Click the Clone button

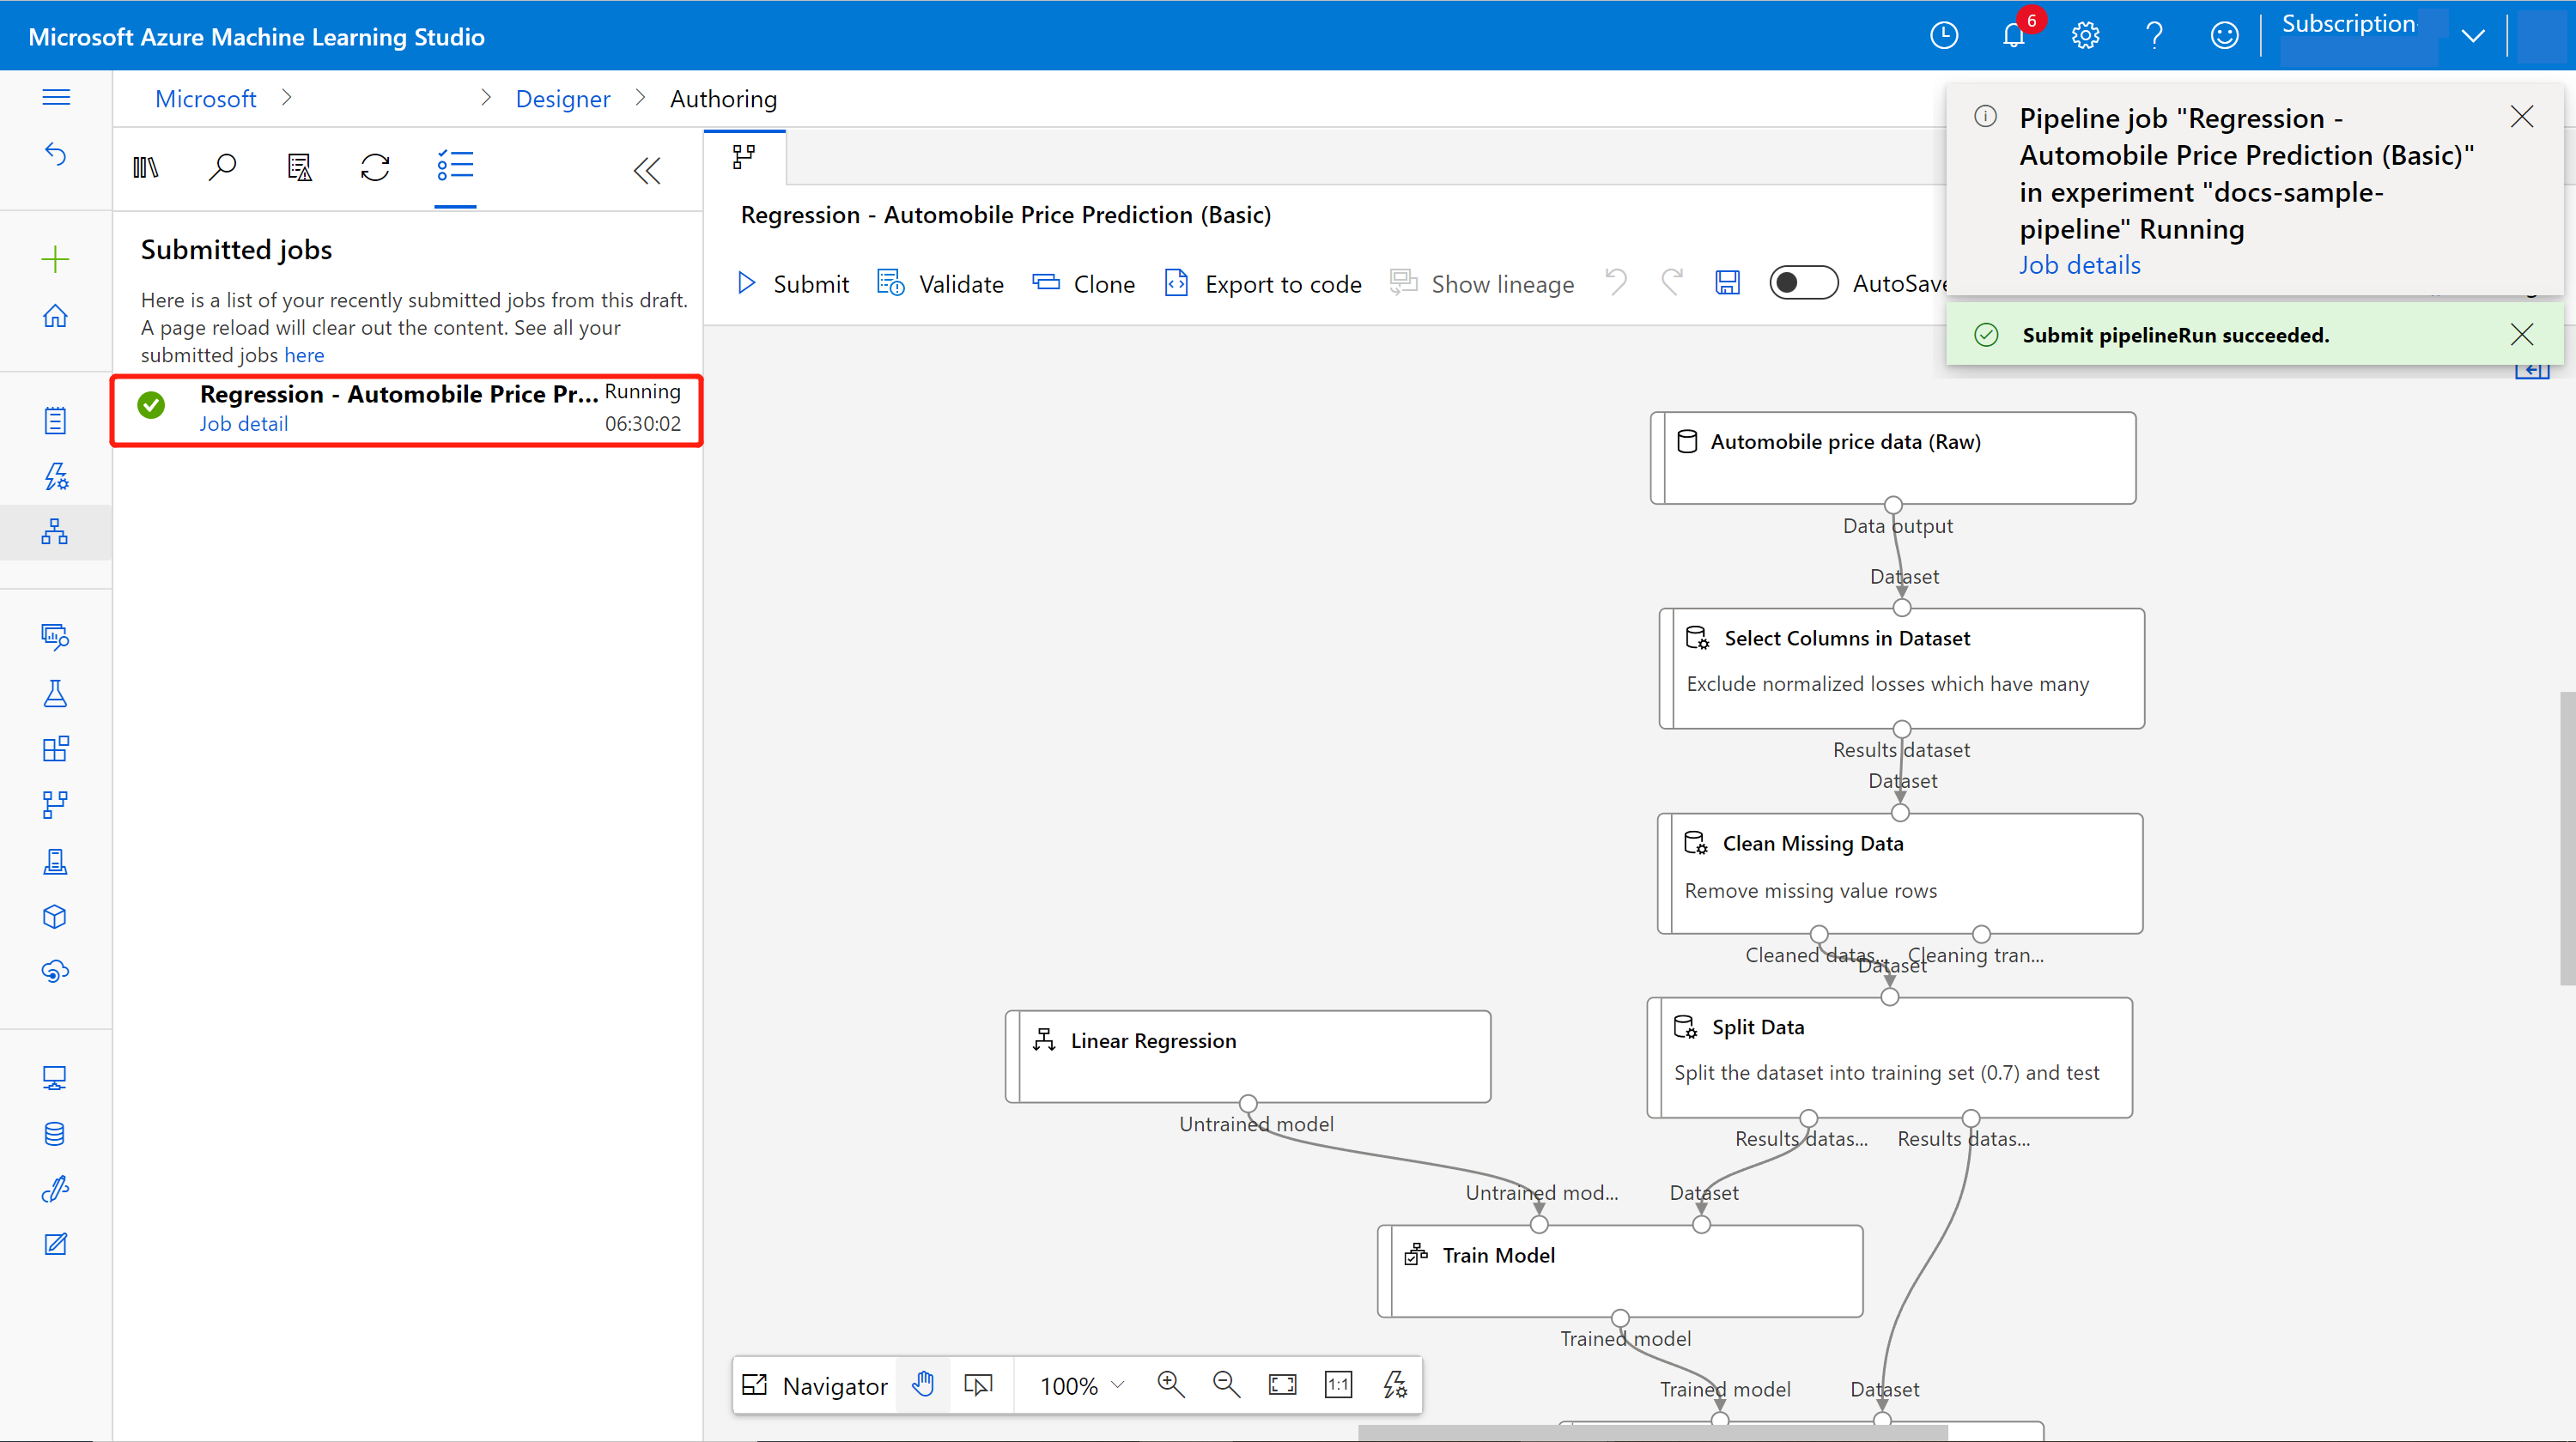point(1084,284)
